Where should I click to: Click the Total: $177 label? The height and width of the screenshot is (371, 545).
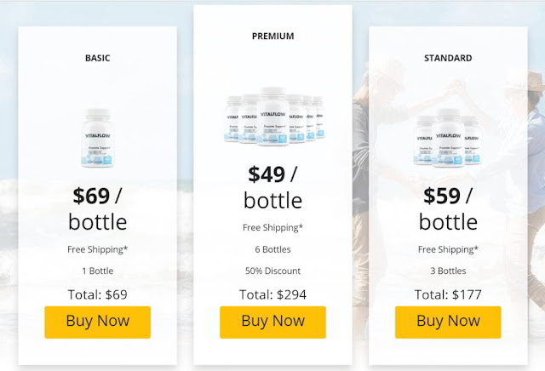pos(448,294)
